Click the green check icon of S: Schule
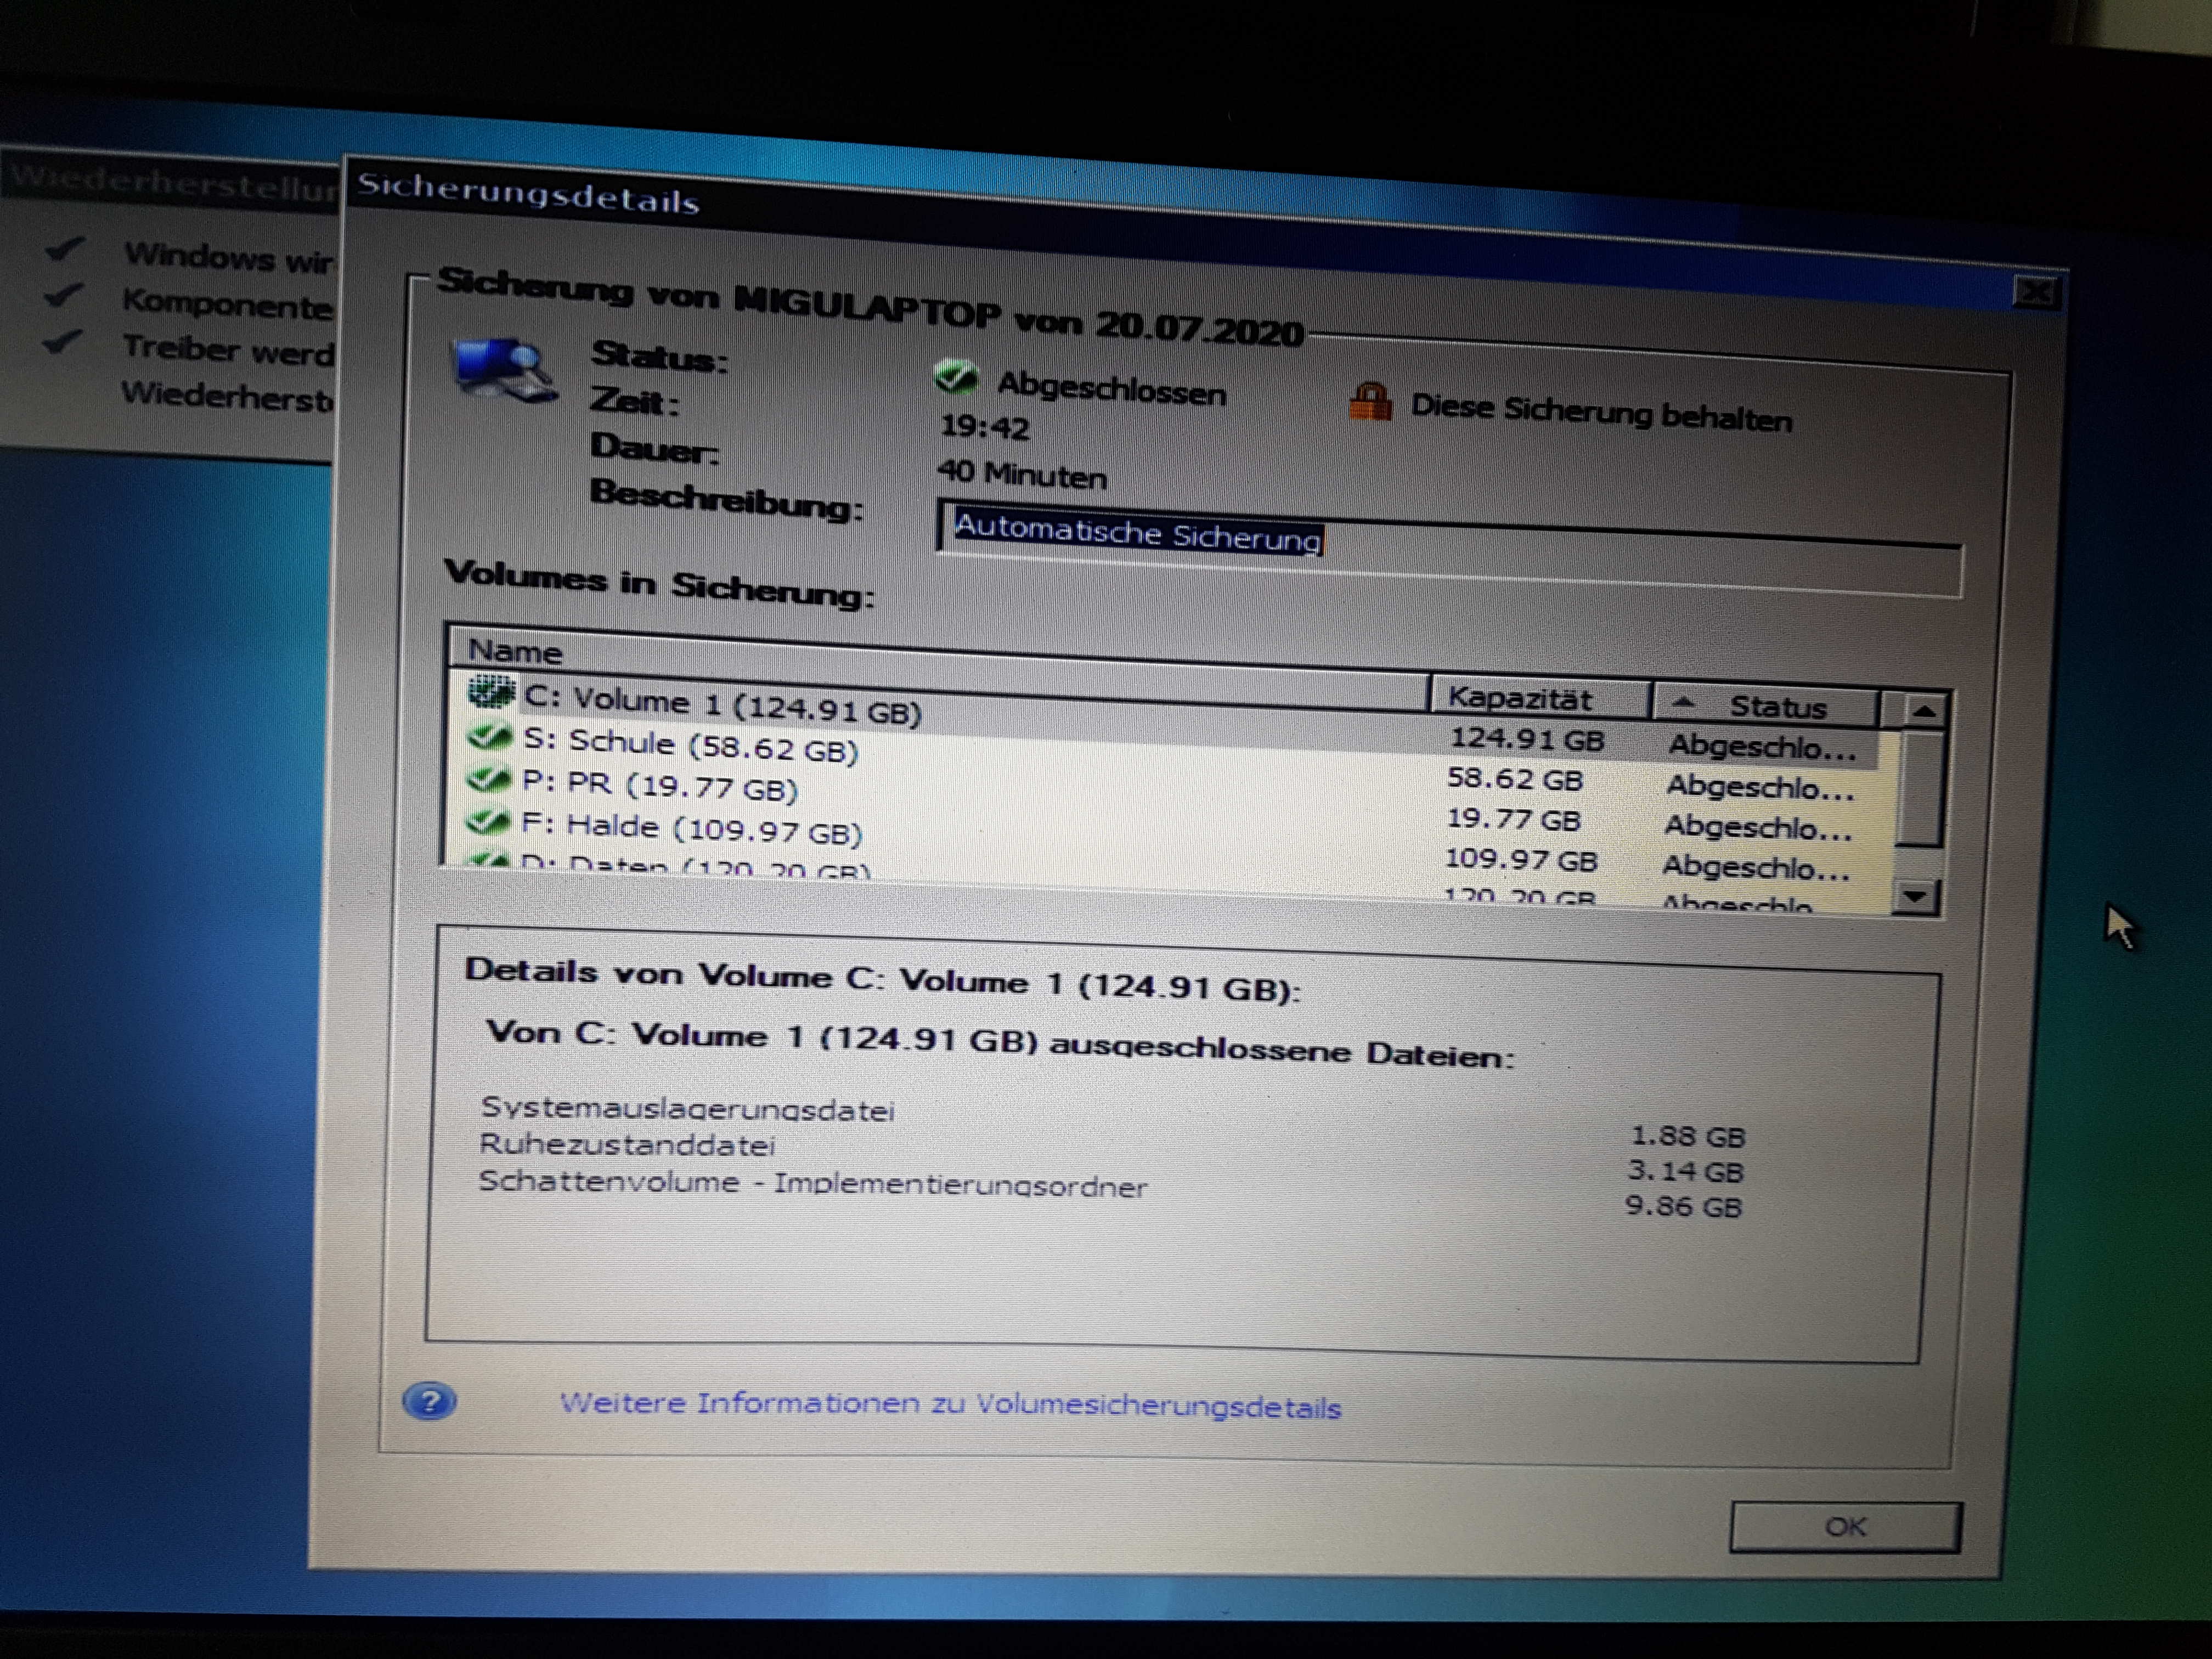 pos(490,738)
